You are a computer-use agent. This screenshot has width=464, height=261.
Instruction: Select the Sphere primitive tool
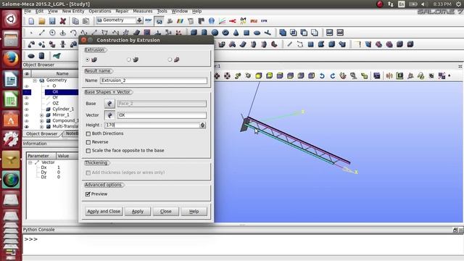(215, 33)
